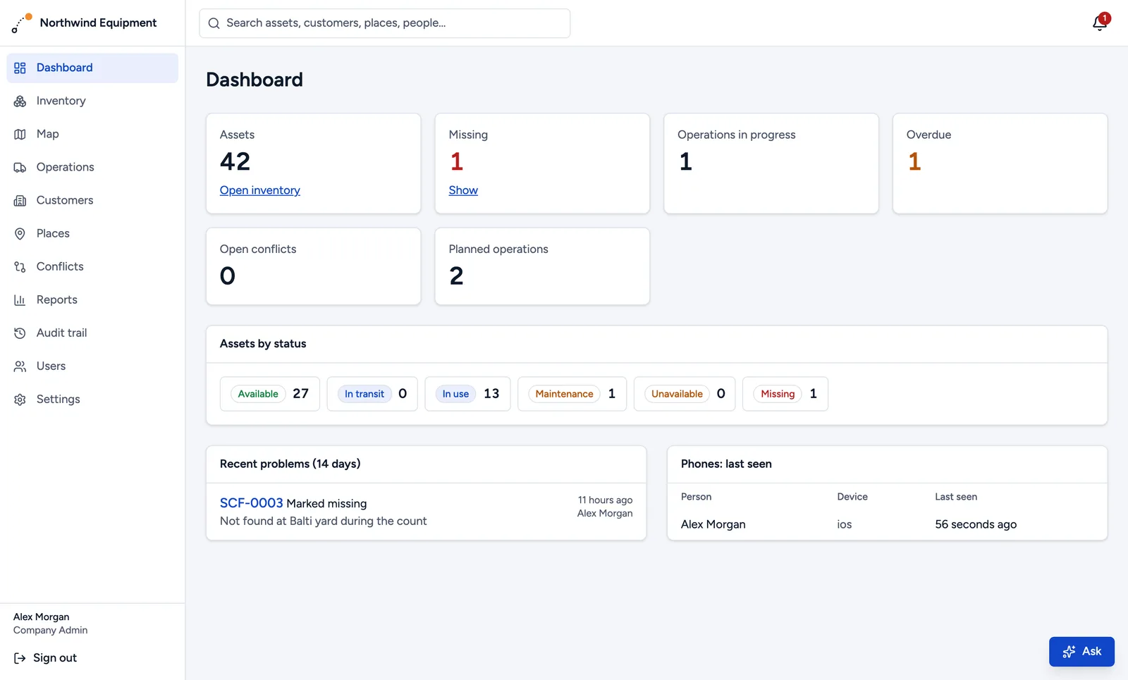Click the 'ios' device cell
The image size is (1128, 680).
pyautogui.click(x=845, y=524)
